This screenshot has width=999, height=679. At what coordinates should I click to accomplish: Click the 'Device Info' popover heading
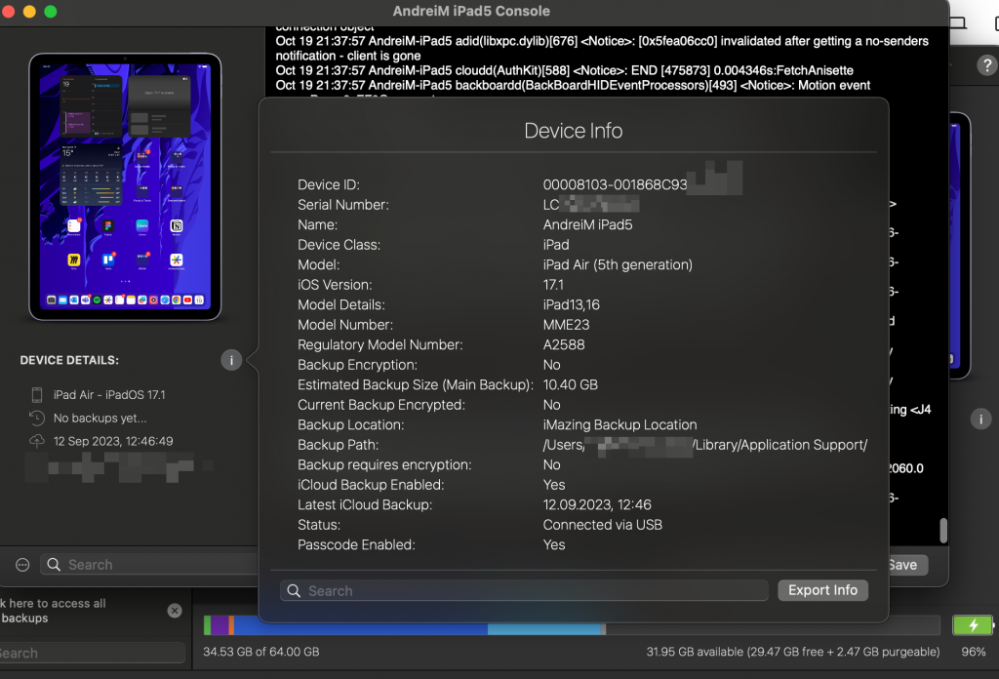pyautogui.click(x=574, y=131)
